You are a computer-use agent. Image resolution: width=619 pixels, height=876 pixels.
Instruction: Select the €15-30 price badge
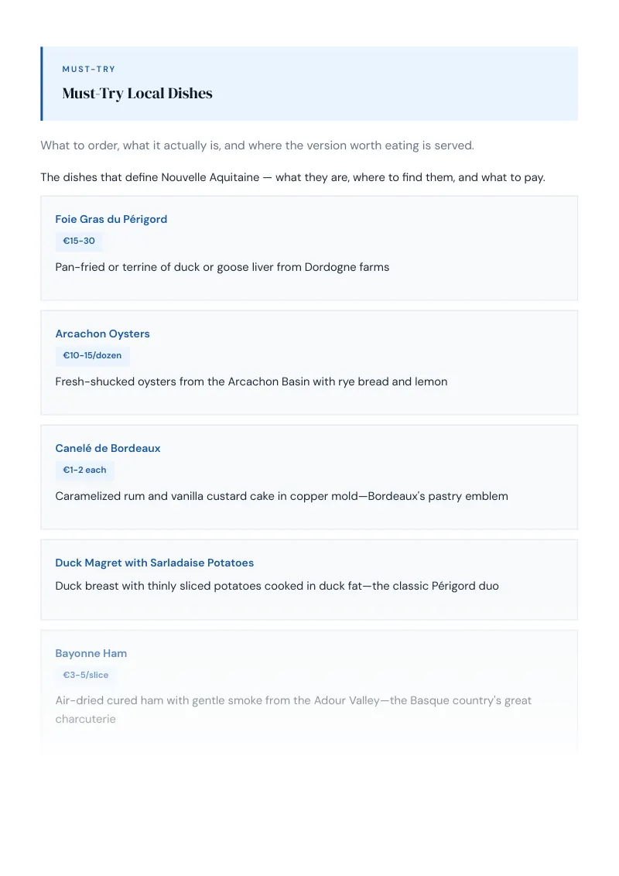(79, 241)
